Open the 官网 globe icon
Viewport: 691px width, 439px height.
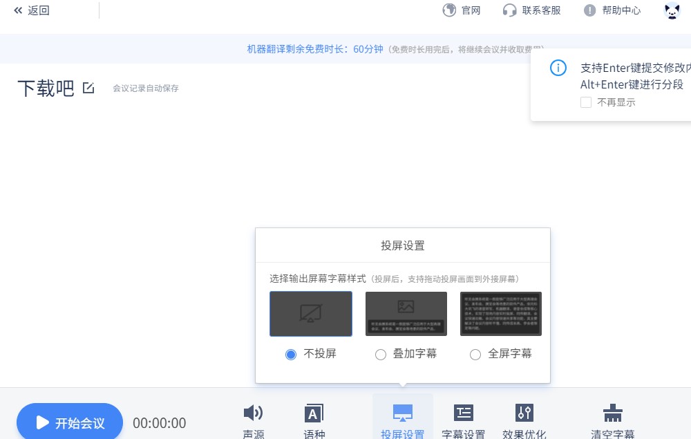pyautogui.click(x=449, y=10)
